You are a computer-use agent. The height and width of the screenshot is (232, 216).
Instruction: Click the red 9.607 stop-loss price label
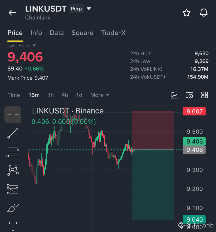point(194,111)
